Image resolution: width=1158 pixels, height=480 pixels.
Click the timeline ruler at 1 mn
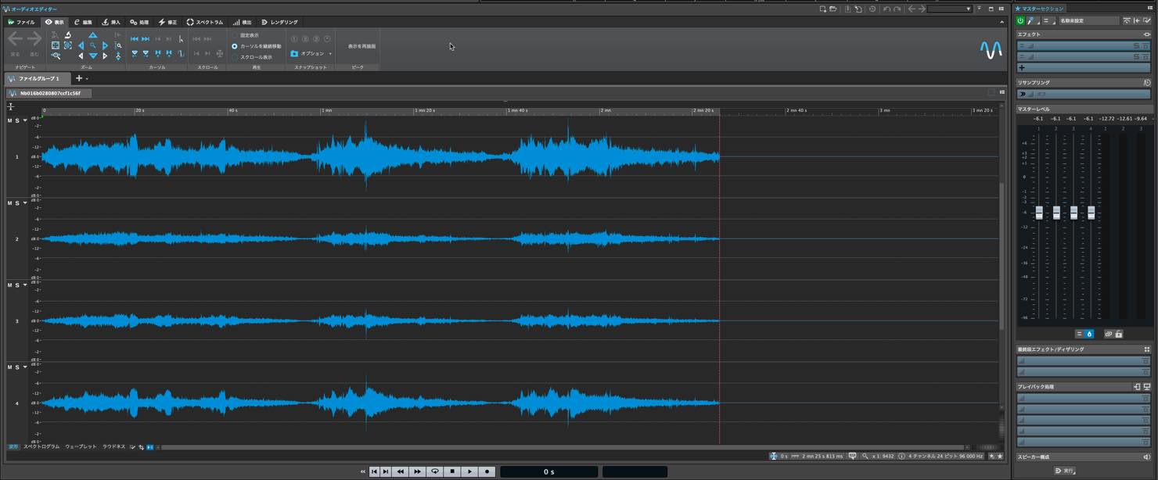[x=326, y=110]
